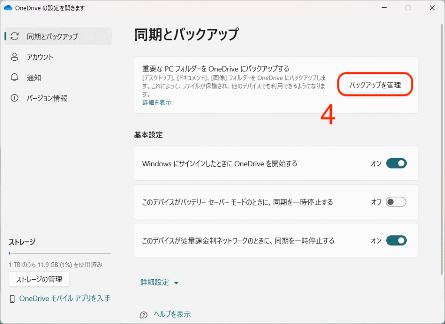Open the 詳細を表示 link
This screenshot has width=445, height=324.
(x=156, y=102)
